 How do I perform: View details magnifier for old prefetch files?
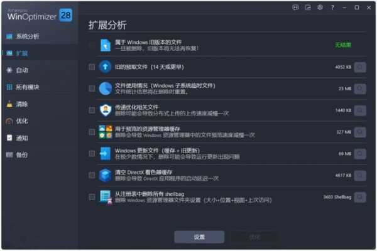pyautogui.click(x=360, y=67)
